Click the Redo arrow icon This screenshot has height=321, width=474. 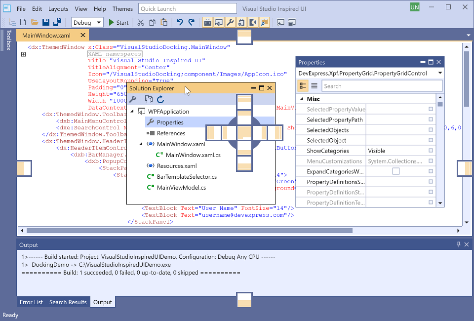click(191, 22)
